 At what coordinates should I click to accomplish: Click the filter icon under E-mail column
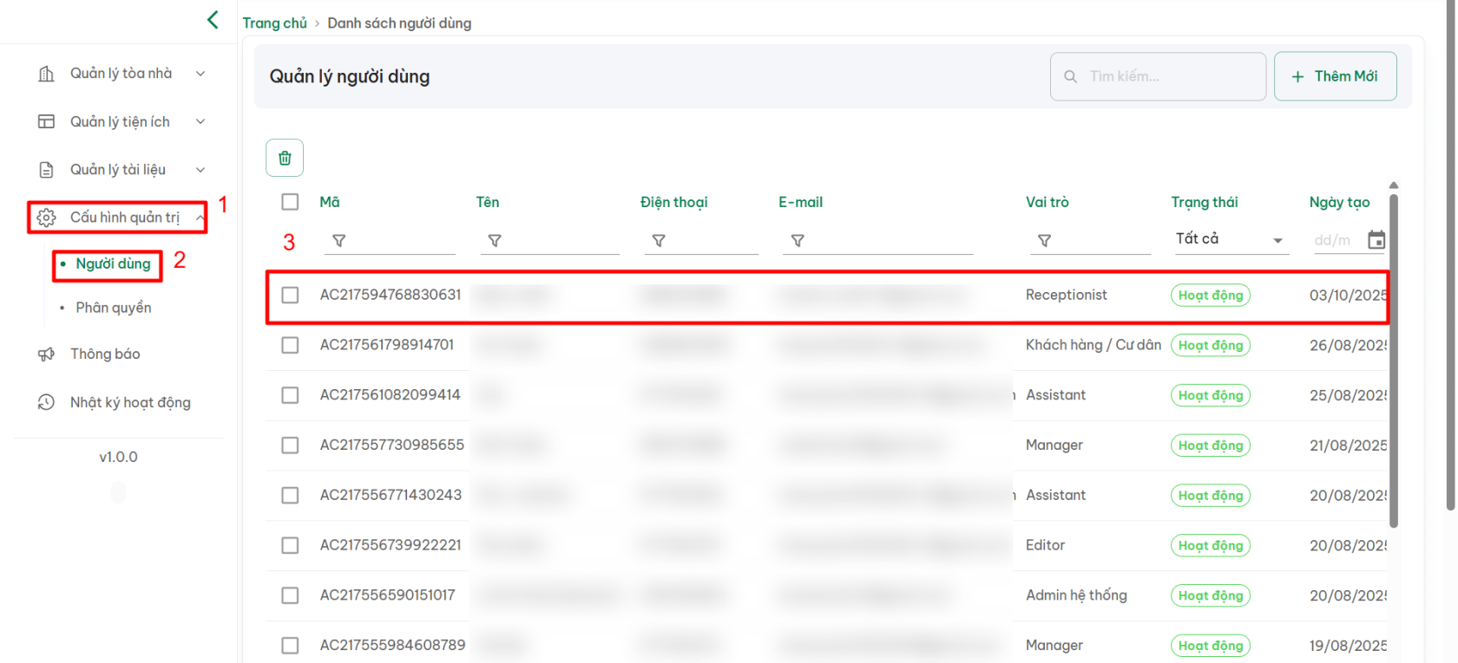click(x=798, y=241)
